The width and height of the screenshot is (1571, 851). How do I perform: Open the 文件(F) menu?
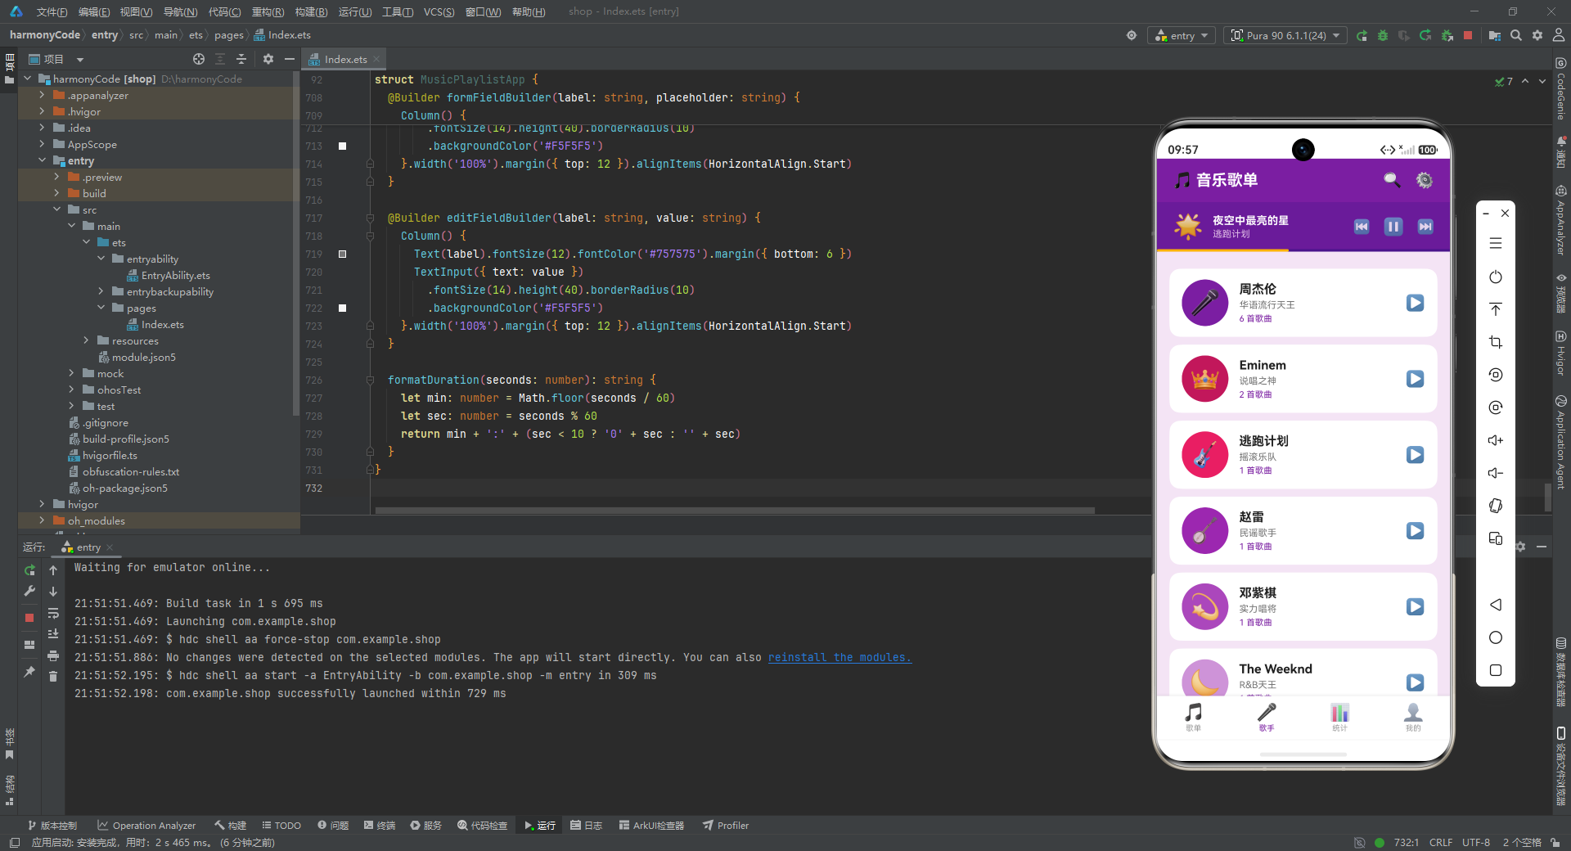click(52, 11)
